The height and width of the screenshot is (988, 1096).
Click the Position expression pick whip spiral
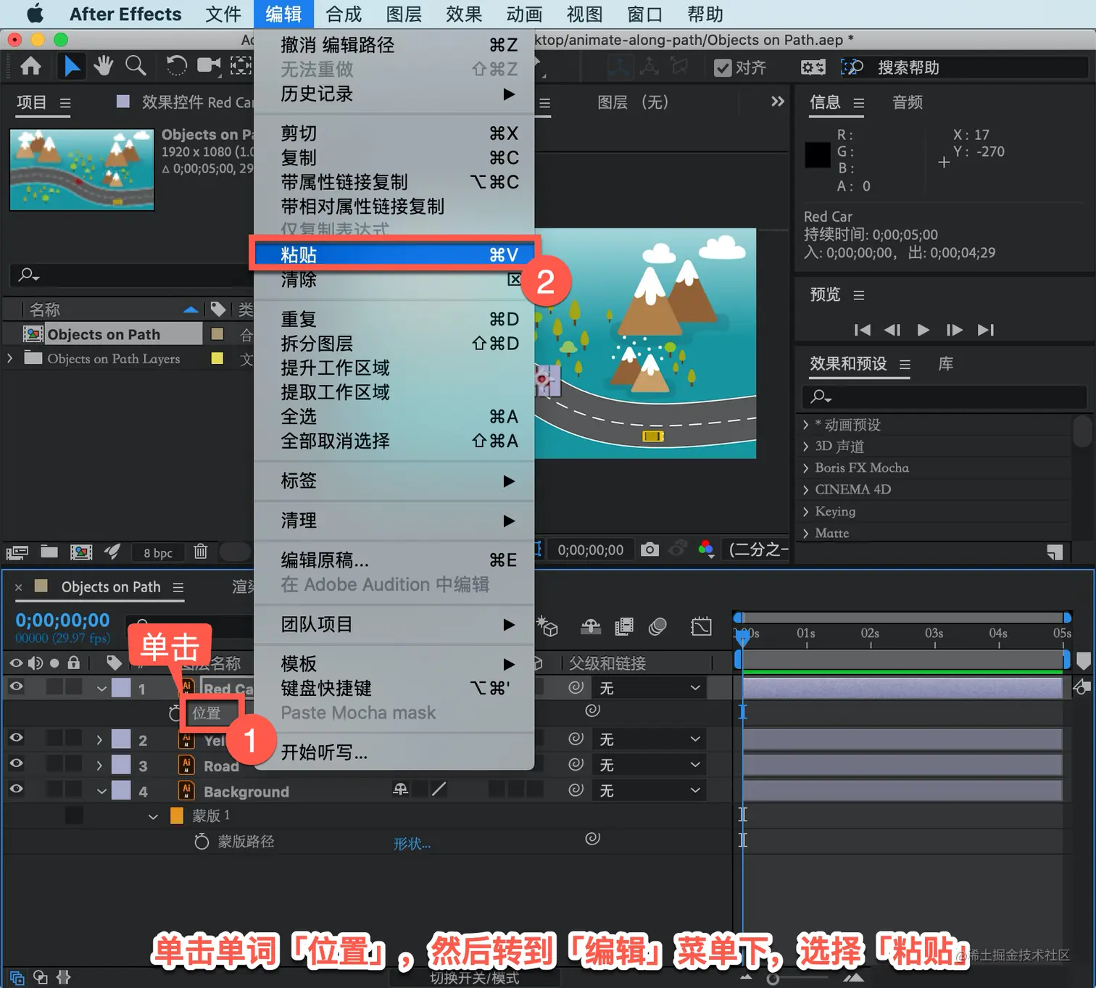coord(593,710)
